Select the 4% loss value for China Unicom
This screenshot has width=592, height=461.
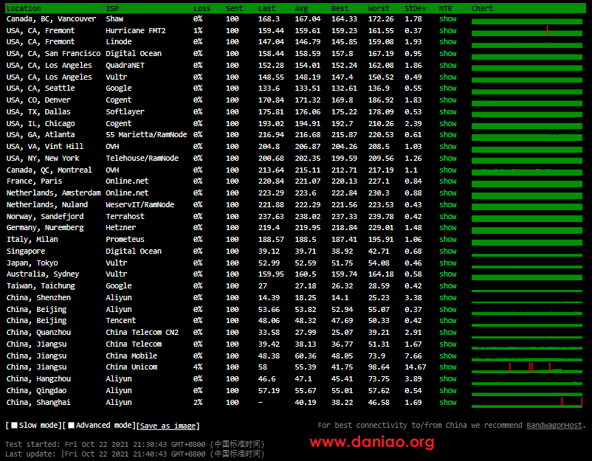pyautogui.click(x=198, y=367)
